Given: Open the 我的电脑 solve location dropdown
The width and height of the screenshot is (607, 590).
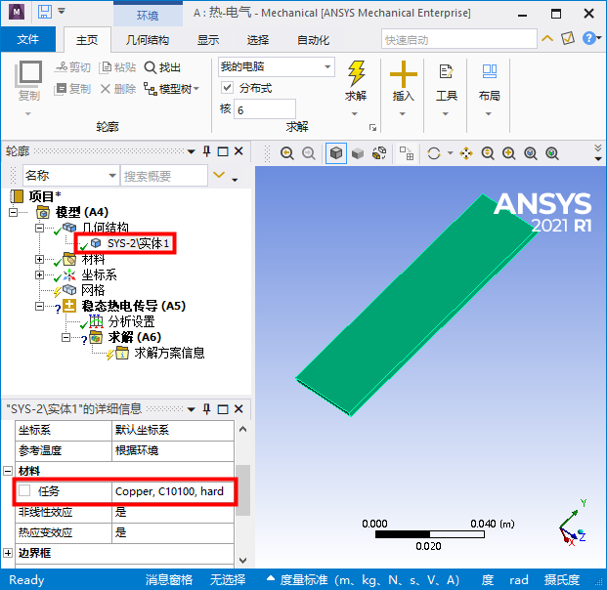Looking at the screenshot, I should click(277, 67).
